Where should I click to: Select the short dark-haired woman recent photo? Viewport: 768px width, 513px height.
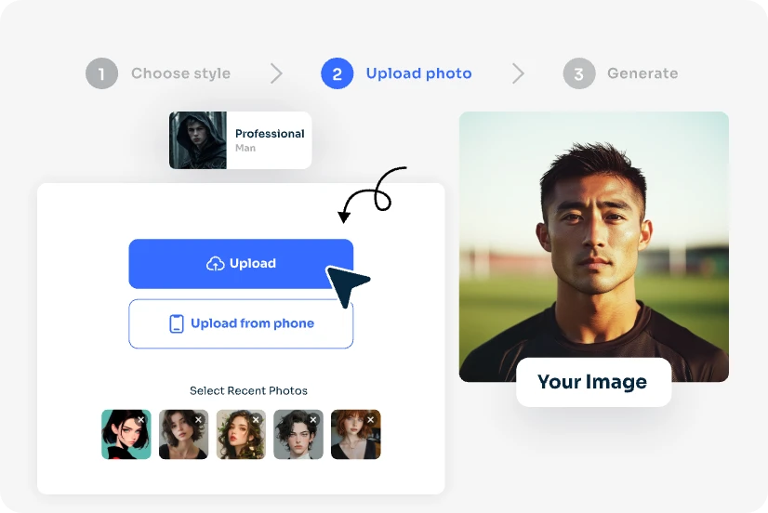(183, 434)
